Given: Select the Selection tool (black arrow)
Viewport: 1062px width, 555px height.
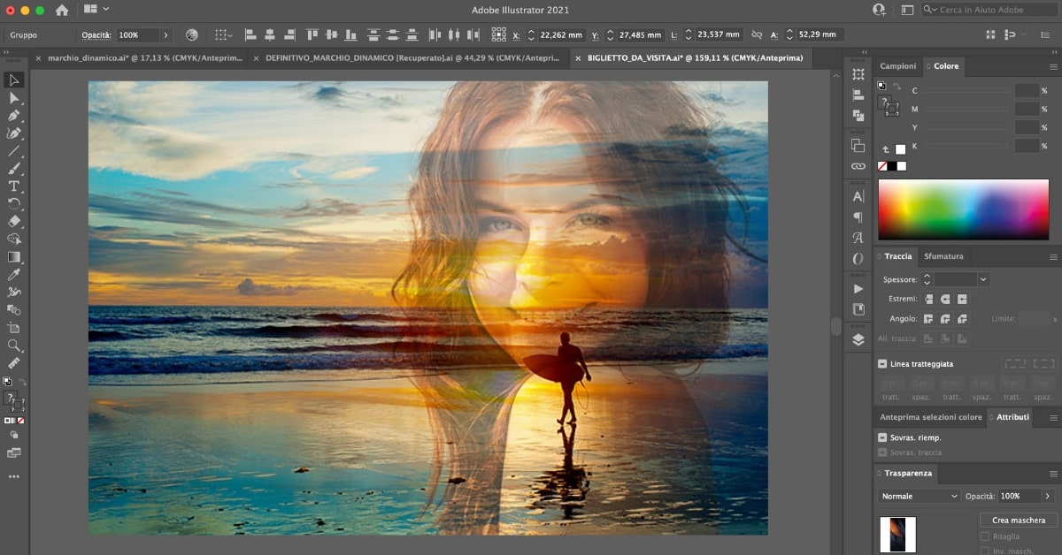Looking at the screenshot, I should (14, 80).
